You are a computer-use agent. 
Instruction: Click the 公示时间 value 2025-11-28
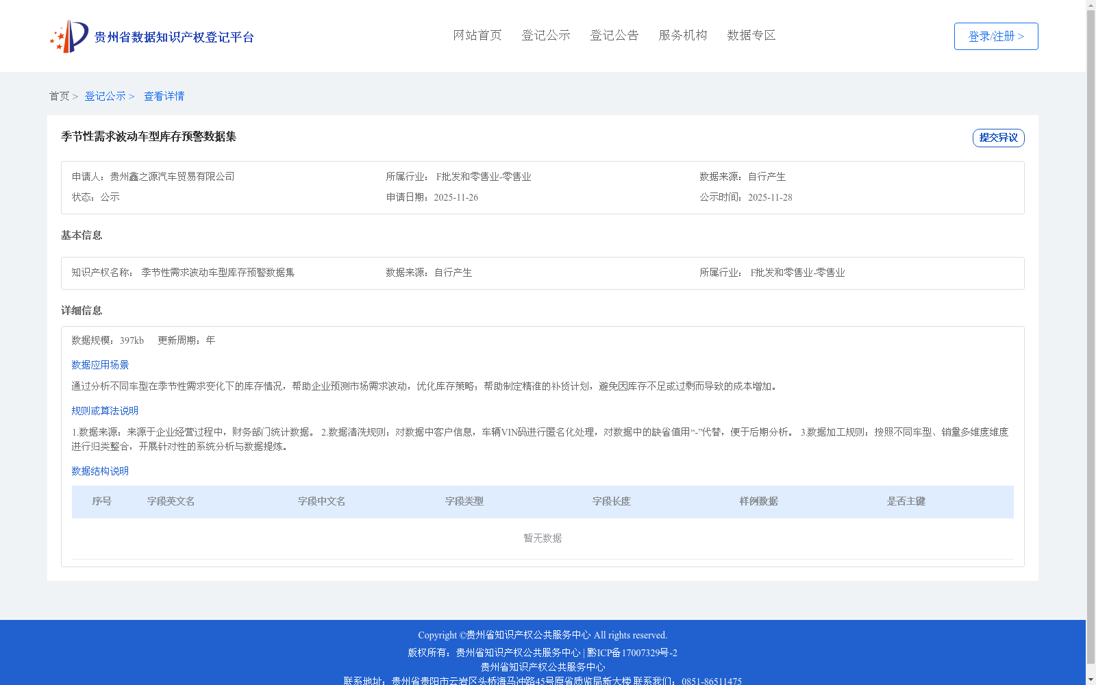[770, 197]
